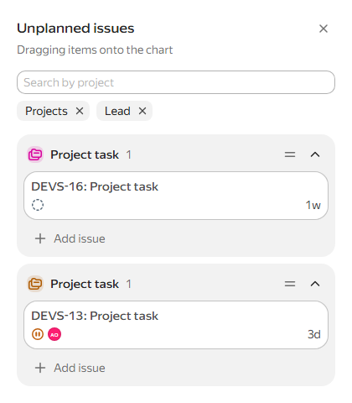The image size is (352, 403).
Task: Click drag handle of pink Project task group
Action: [x=290, y=154]
